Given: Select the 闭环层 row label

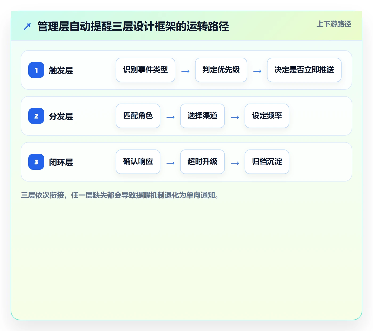Looking at the screenshot, I should point(61,162).
